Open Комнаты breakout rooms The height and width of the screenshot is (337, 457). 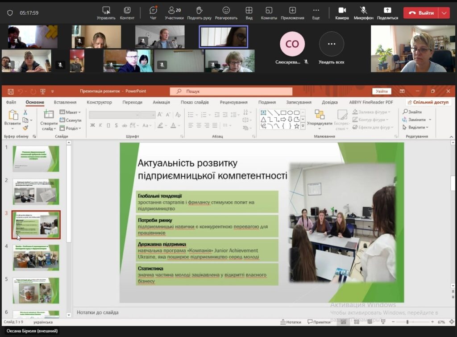(269, 12)
